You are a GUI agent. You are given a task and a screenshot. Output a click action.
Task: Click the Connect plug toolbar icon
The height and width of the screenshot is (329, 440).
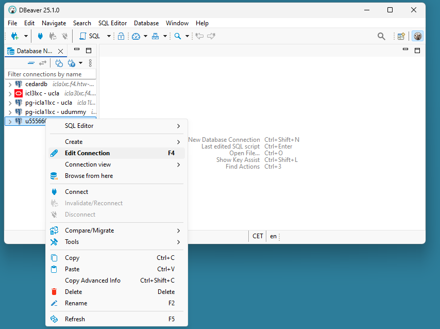[40, 36]
